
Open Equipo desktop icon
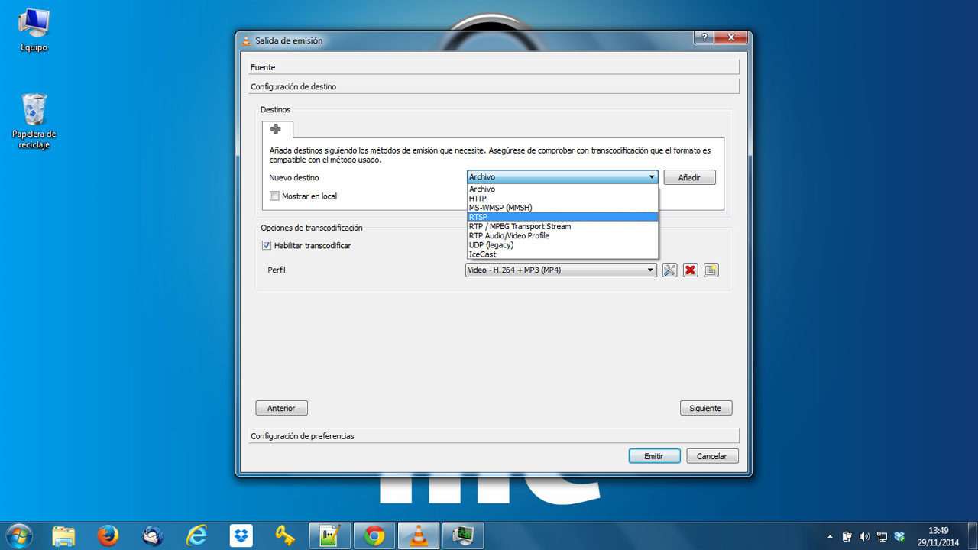click(x=34, y=31)
